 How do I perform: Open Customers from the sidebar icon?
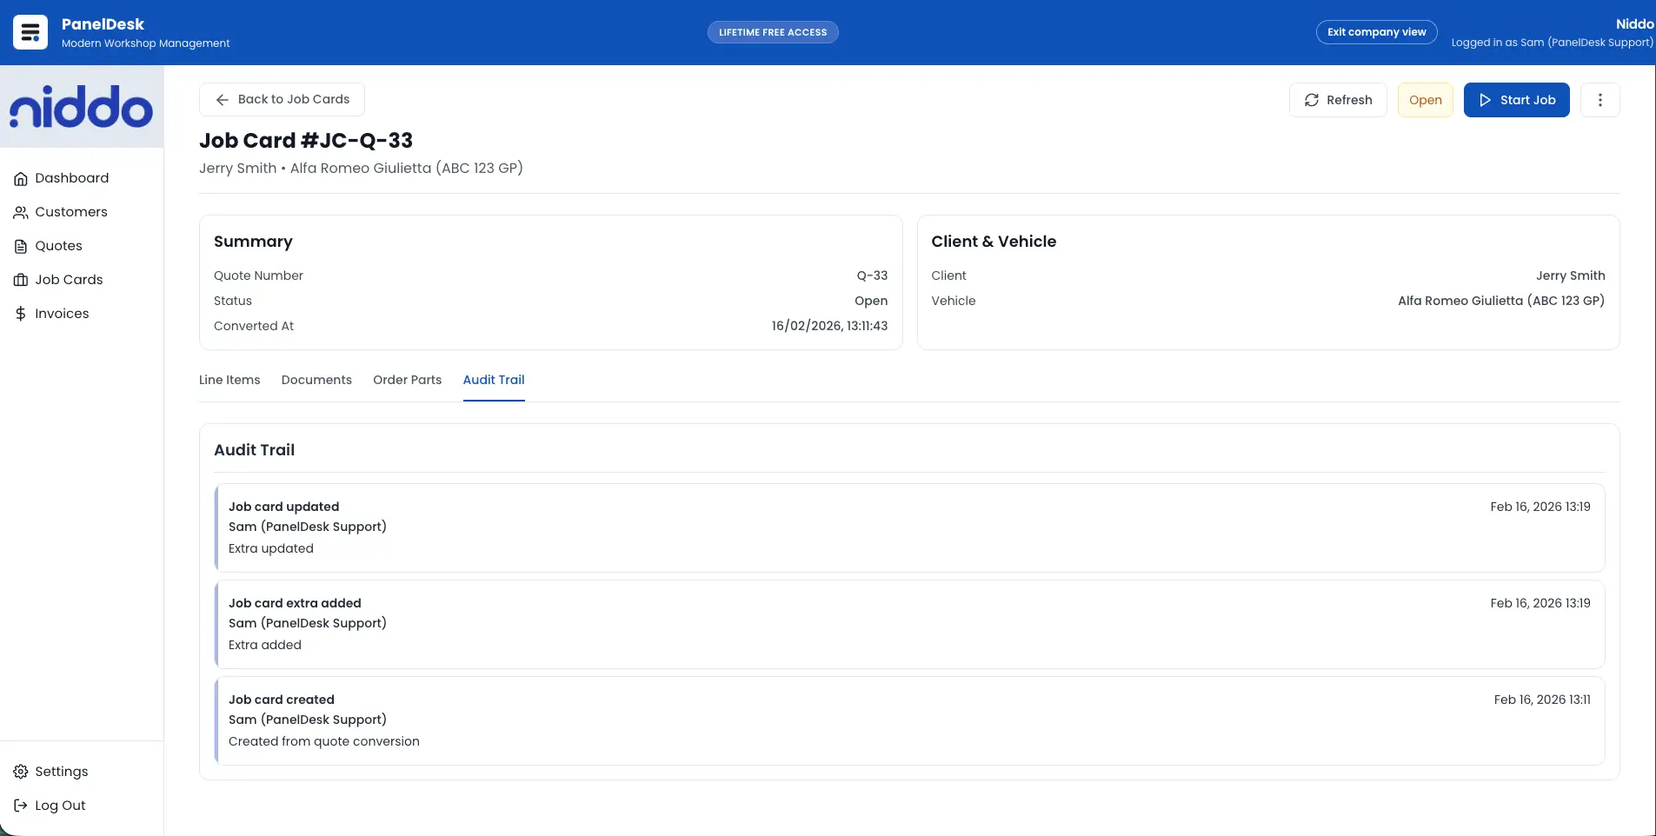[21, 211]
